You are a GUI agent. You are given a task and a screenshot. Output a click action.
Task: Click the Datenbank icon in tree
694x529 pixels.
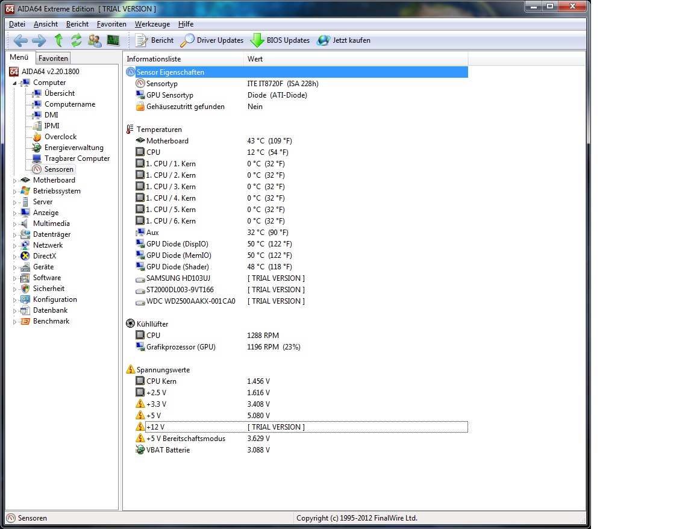click(x=26, y=310)
